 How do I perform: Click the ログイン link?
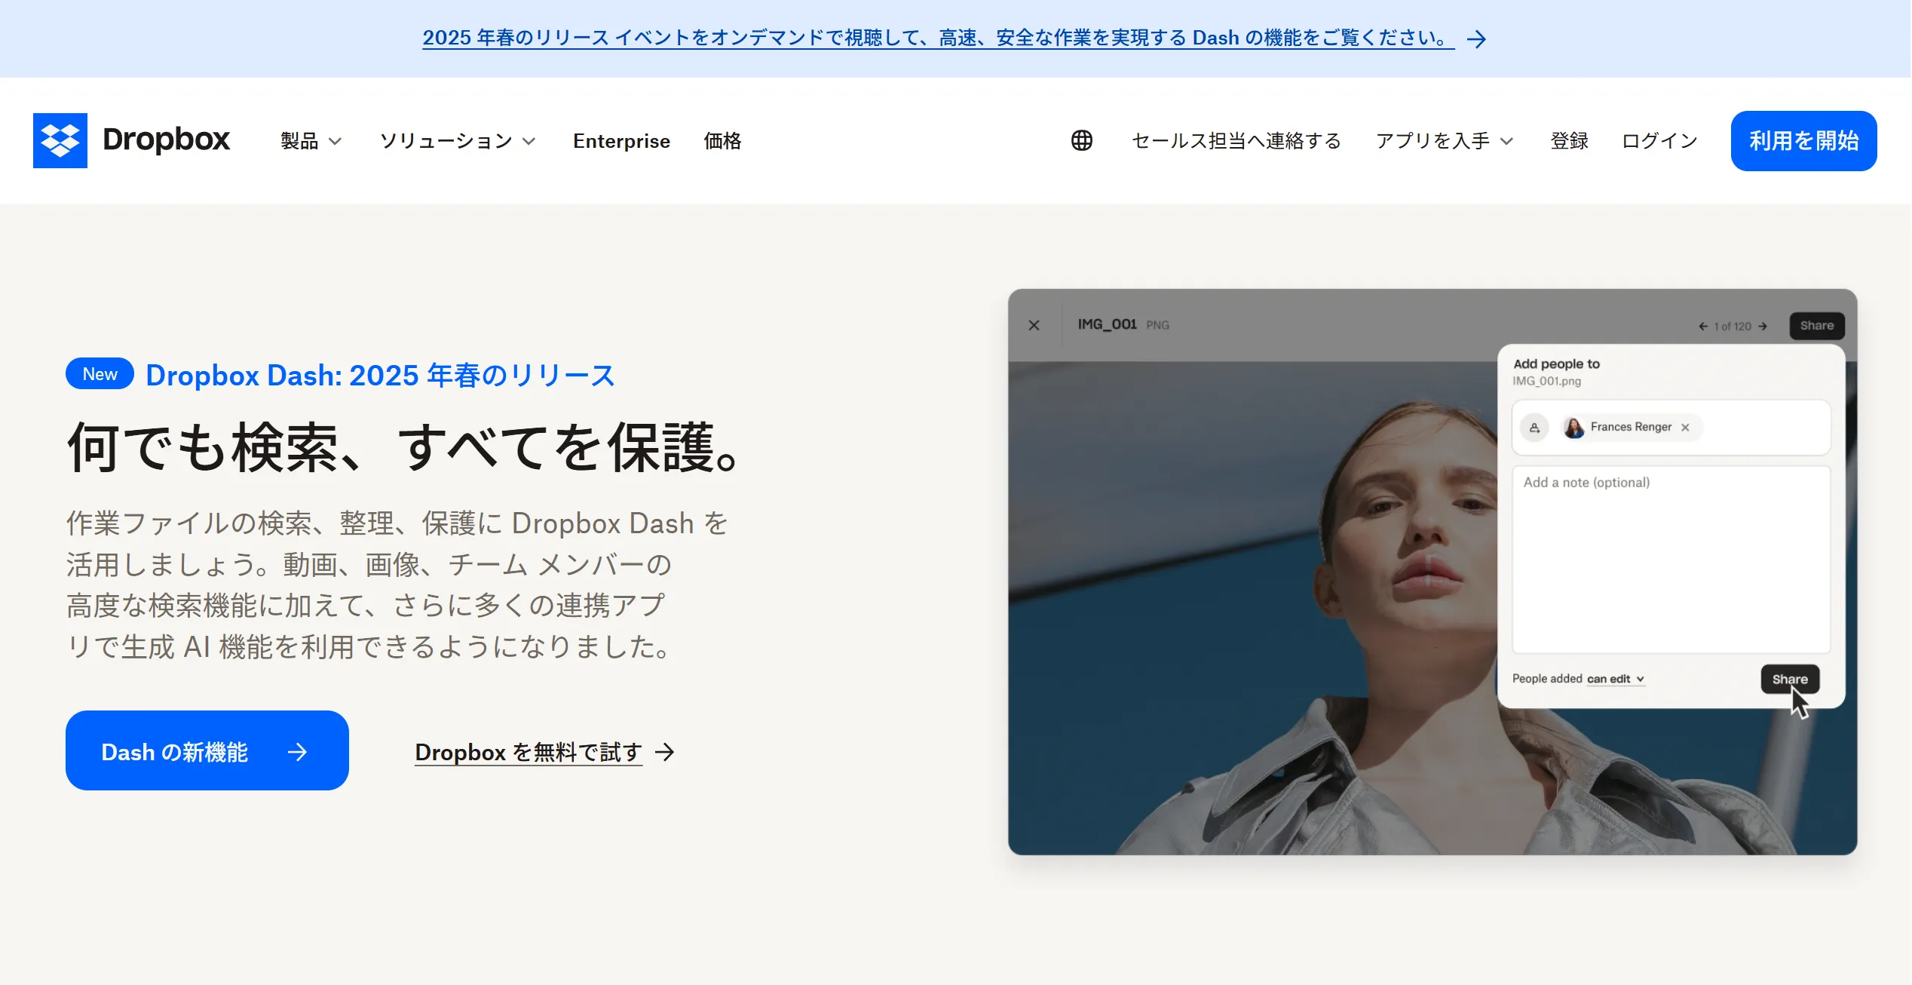pyautogui.click(x=1659, y=141)
